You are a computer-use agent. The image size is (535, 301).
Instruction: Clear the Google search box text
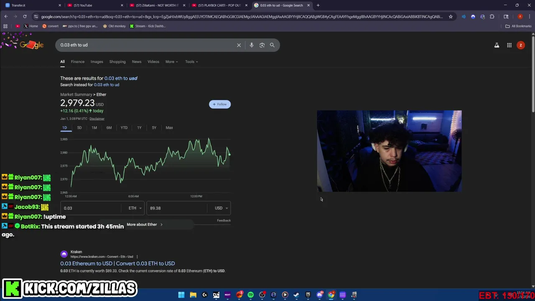(x=239, y=45)
